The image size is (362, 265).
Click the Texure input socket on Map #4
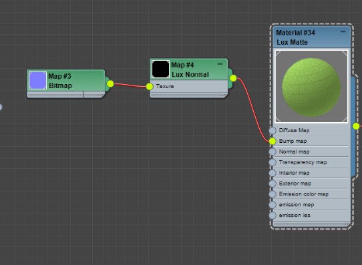point(150,87)
